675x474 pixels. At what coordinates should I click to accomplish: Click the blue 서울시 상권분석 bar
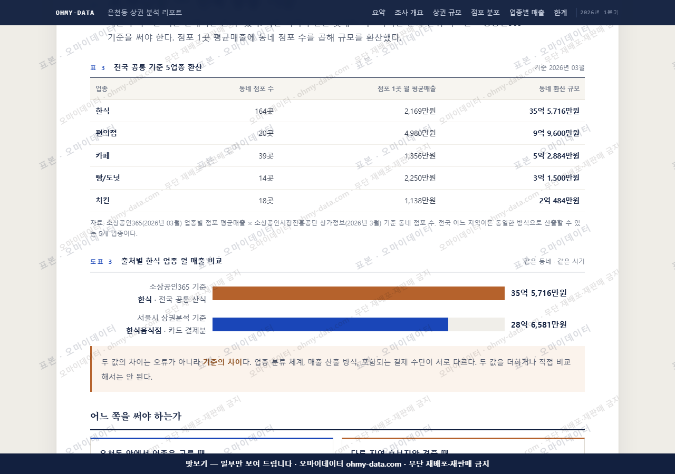coord(330,324)
